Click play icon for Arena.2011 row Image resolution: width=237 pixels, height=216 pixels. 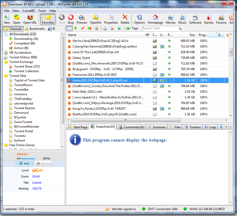coord(170,80)
